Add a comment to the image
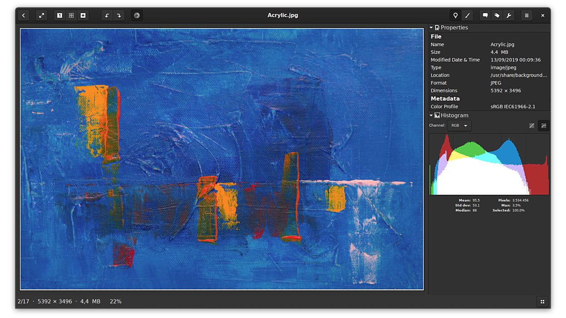The image size is (566, 318). pyautogui.click(x=485, y=15)
